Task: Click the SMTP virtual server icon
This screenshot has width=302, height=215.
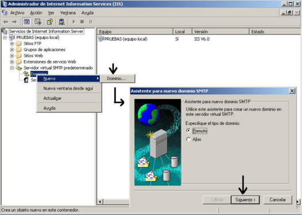Action: pyautogui.click(x=19, y=68)
